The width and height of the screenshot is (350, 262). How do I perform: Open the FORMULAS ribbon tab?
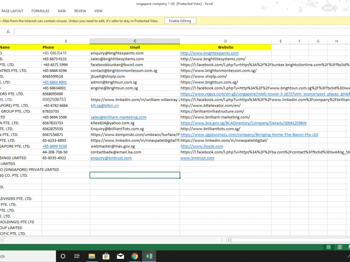coord(40,11)
